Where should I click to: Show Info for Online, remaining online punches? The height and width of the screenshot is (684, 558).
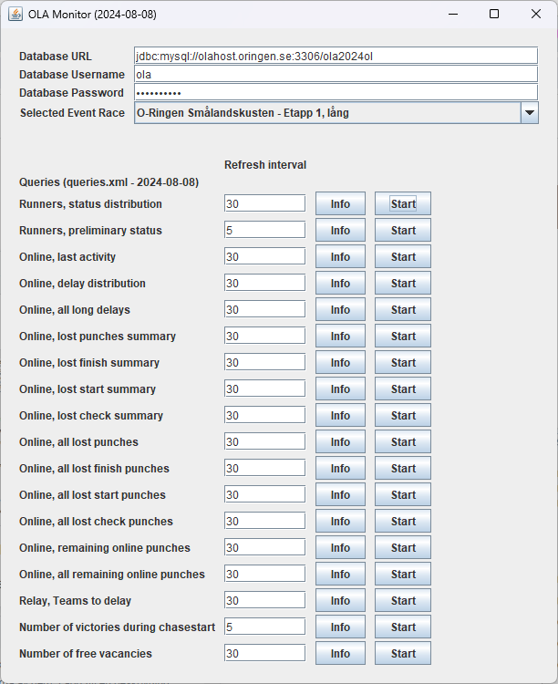(x=340, y=548)
